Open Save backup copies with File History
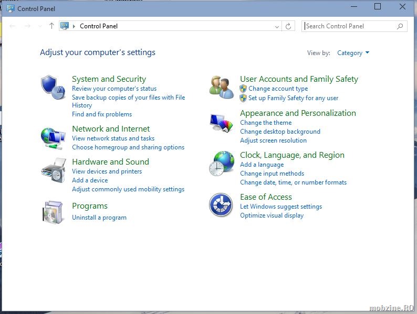Screen dimensions: 417x314 point(129,101)
